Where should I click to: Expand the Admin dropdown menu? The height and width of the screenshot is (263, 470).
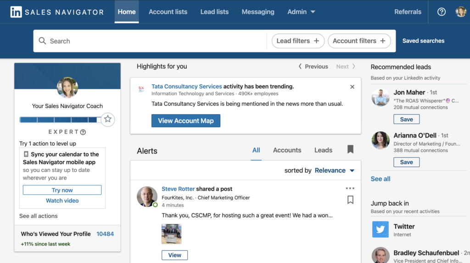click(x=301, y=12)
